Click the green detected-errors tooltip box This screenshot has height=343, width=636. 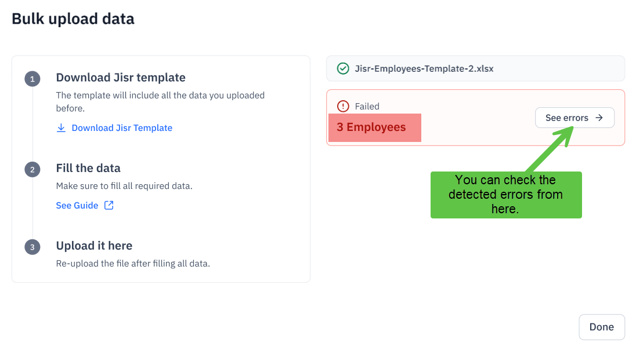[505, 195]
